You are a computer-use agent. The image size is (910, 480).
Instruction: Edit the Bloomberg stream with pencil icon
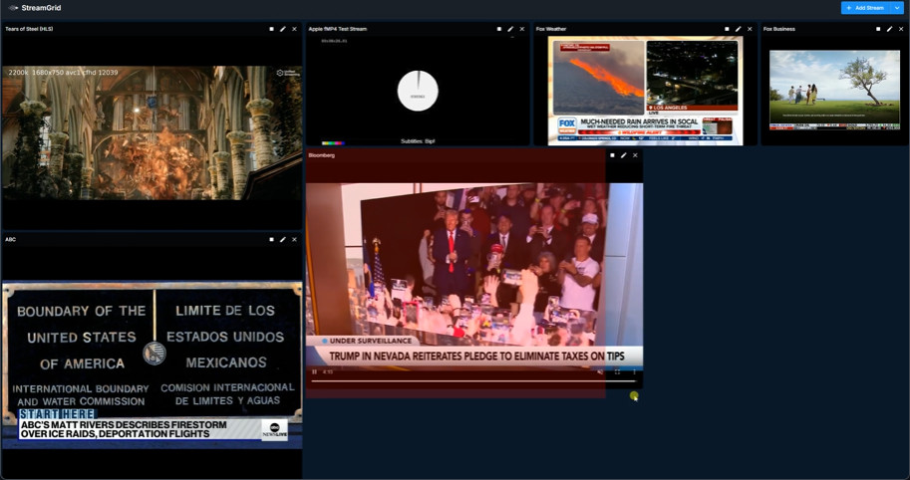pyautogui.click(x=624, y=155)
